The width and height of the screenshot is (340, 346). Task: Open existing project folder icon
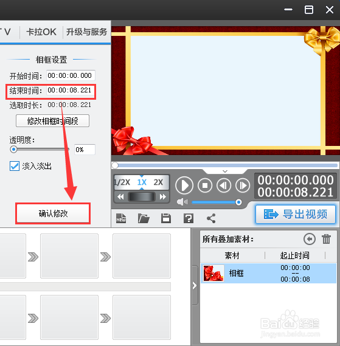[144, 218]
